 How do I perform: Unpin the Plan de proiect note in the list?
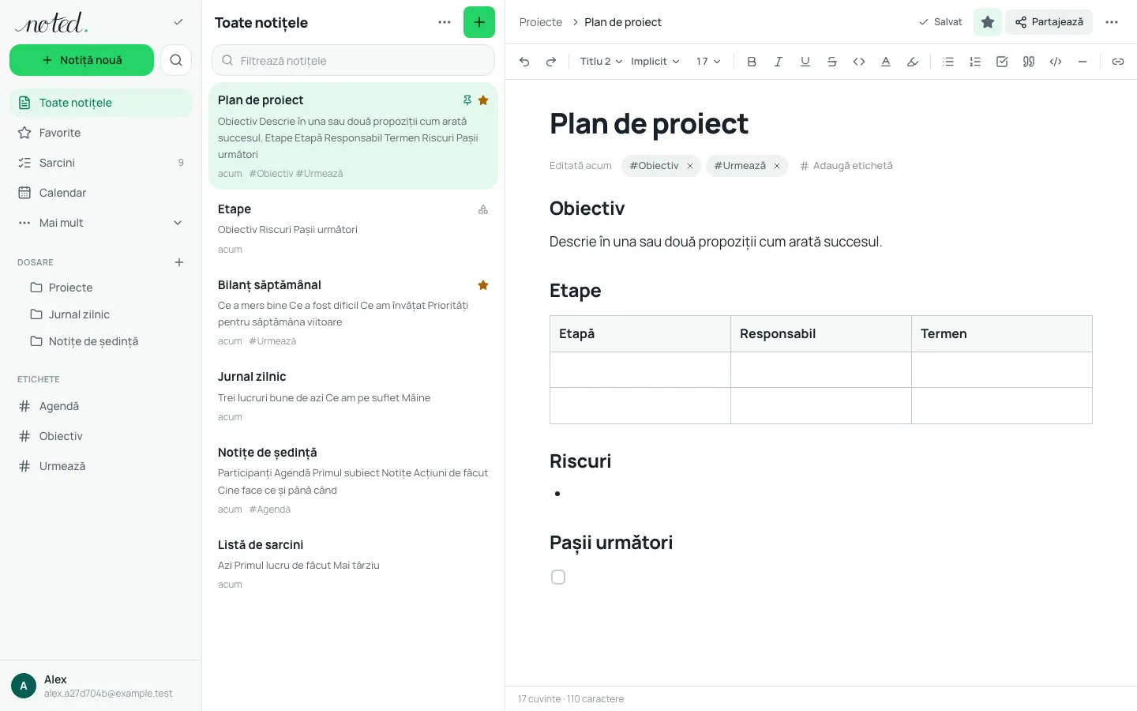pyautogui.click(x=467, y=100)
